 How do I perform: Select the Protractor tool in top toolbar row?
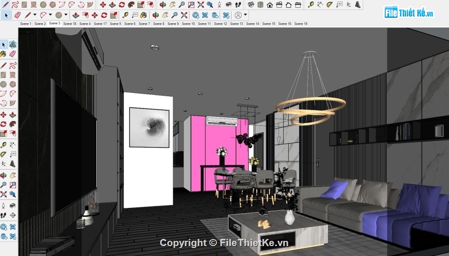pyautogui.click(x=329, y=5)
